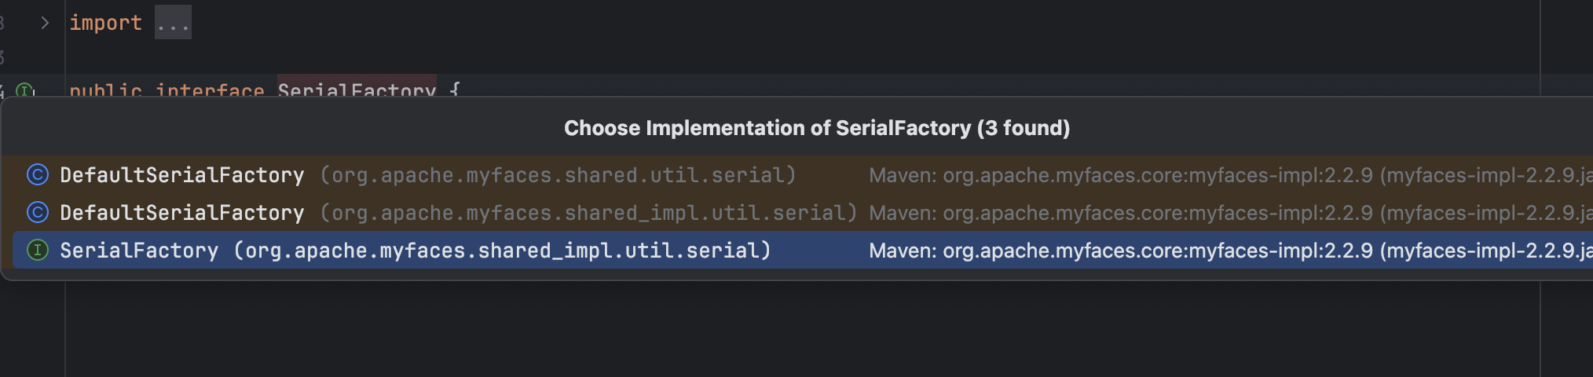Image resolution: width=1593 pixels, height=377 pixels.
Task: Choose DefaultSerialFactory from shared_impl.util.serial
Action: (x=181, y=212)
